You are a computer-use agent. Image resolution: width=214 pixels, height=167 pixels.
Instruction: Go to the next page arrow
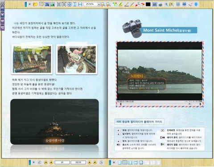coord(89,162)
